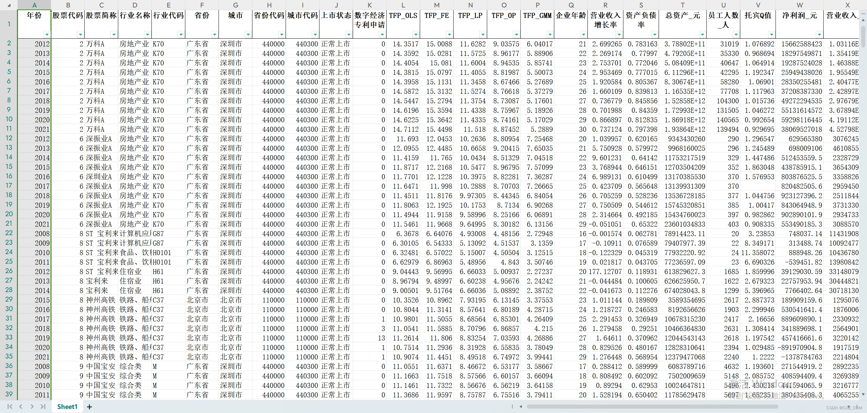Select column K header
Viewport: 867px width, 413px height.
369,5
